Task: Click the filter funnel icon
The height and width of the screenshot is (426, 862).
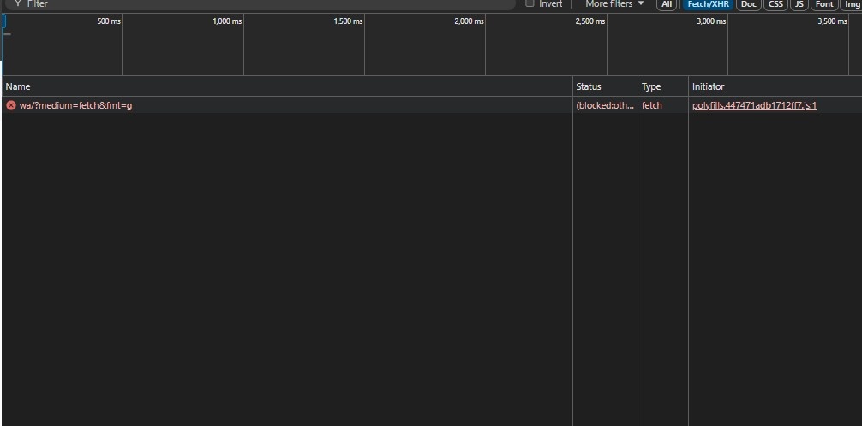Action: tap(18, 4)
